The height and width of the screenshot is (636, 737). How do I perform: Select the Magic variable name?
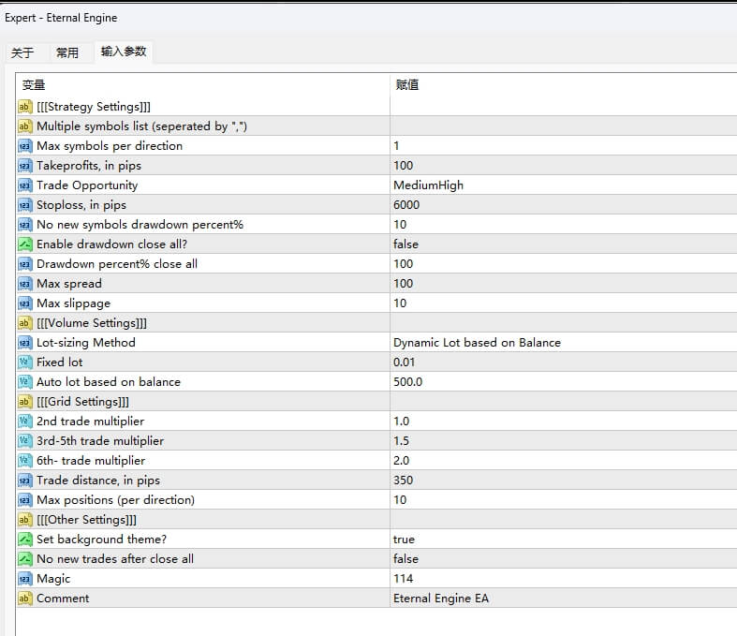53,579
